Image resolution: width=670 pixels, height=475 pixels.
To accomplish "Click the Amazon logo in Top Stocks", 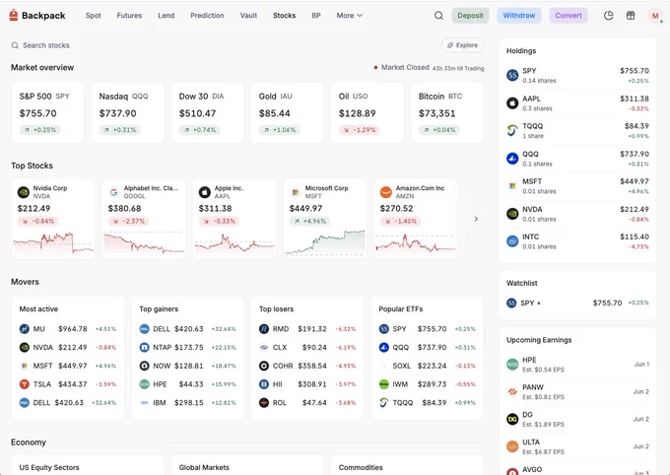I will pos(386,192).
